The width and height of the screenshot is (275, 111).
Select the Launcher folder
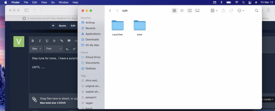(x=117, y=26)
